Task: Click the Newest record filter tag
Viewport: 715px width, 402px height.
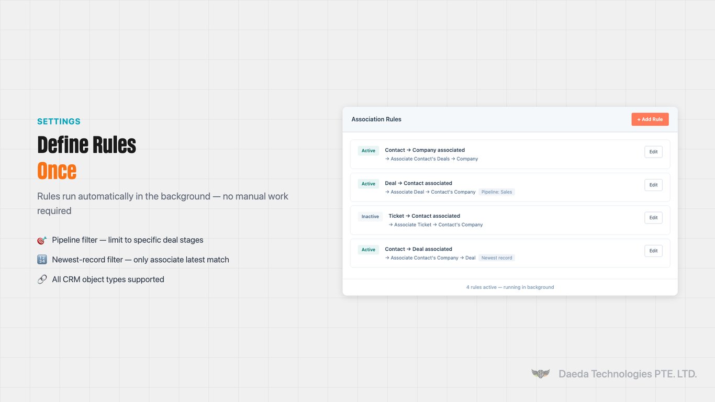Action: [x=496, y=258]
